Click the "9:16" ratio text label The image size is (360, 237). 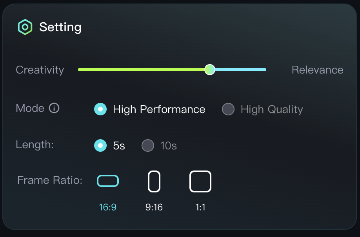[x=154, y=207]
